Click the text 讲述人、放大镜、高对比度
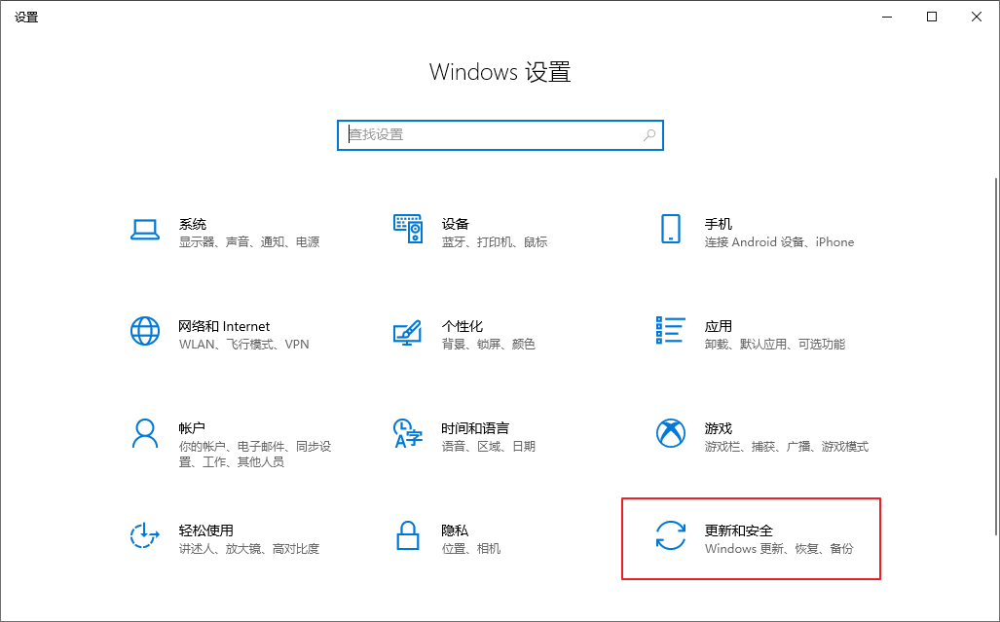1000x622 pixels. point(249,548)
